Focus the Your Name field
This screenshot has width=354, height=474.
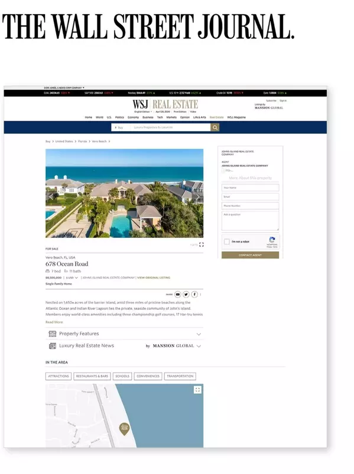click(250, 188)
